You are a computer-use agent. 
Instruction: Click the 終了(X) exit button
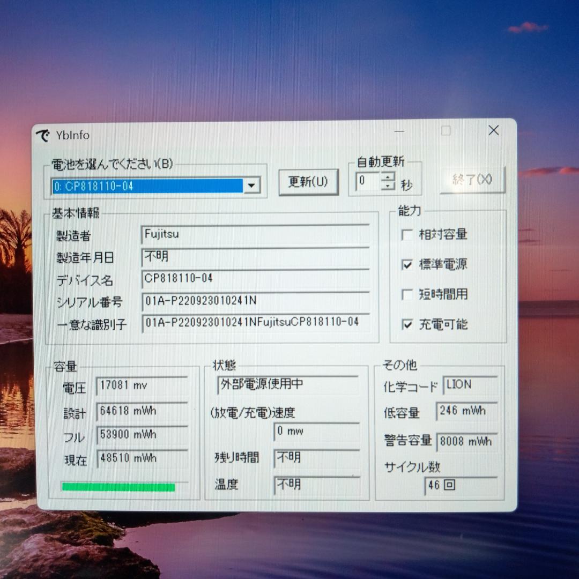click(472, 180)
